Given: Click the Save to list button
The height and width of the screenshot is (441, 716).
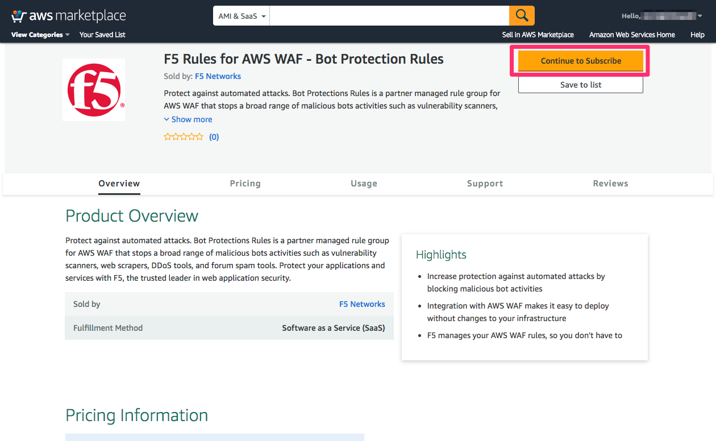Looking at the screenshot, I should point(580,84).
